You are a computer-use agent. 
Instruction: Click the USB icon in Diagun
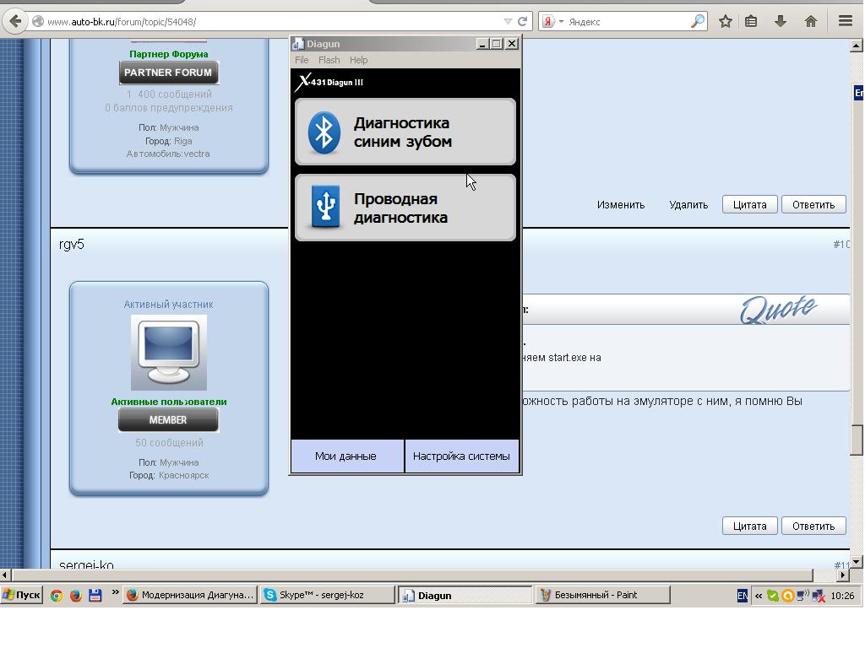coord(325,207)
